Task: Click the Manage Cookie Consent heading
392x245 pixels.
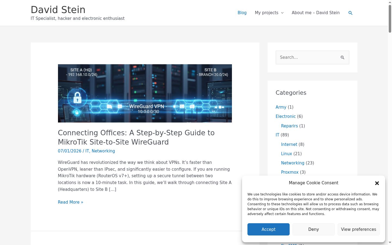Action: (x=314, y=183)
